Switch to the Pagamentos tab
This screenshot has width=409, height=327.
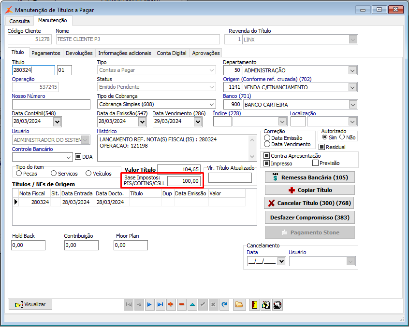coord(46,53)
